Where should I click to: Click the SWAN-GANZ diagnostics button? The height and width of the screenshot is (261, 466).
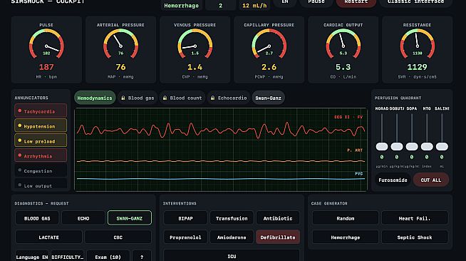[129, 218]
